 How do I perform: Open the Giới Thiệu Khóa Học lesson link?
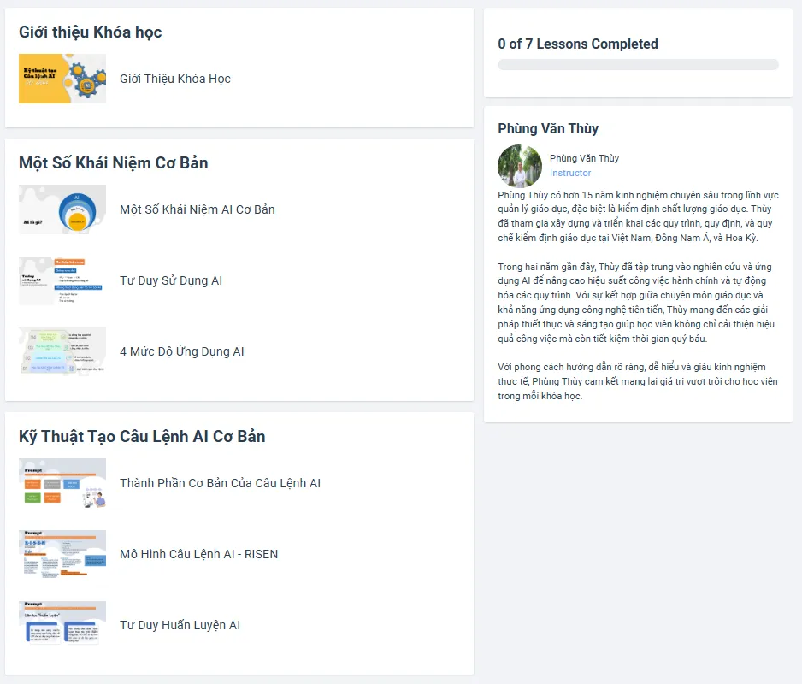point(175,79)
